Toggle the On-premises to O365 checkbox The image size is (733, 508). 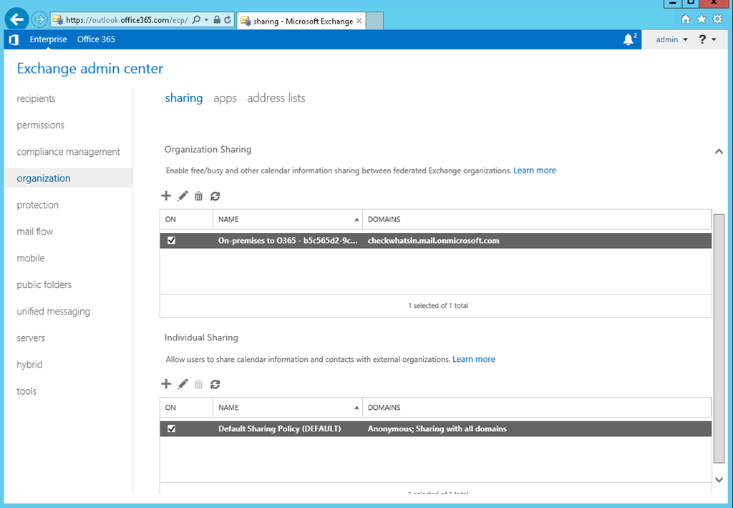[172, 241]
